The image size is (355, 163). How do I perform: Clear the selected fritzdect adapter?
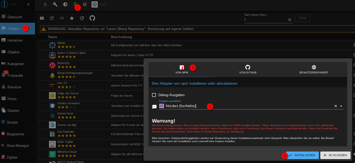click(x=336, y=106)
